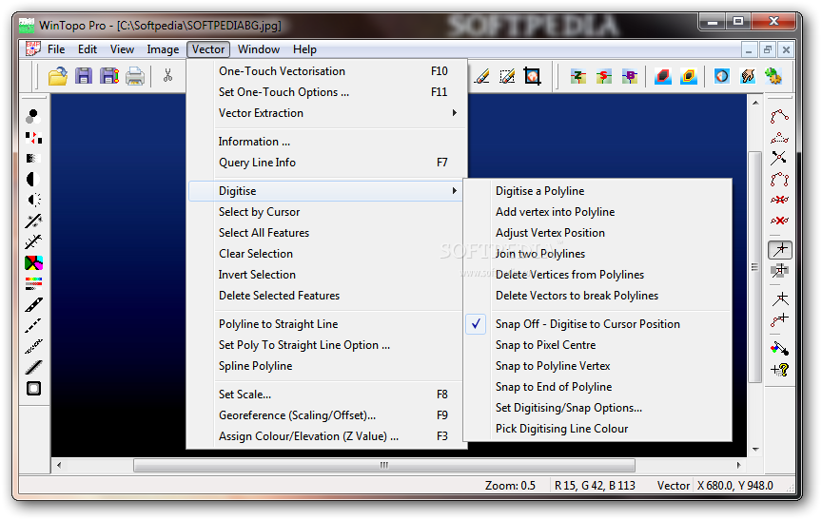
Task: Toggle the pressed Snap Off button in right toolbar
Action: click(780, 250)
